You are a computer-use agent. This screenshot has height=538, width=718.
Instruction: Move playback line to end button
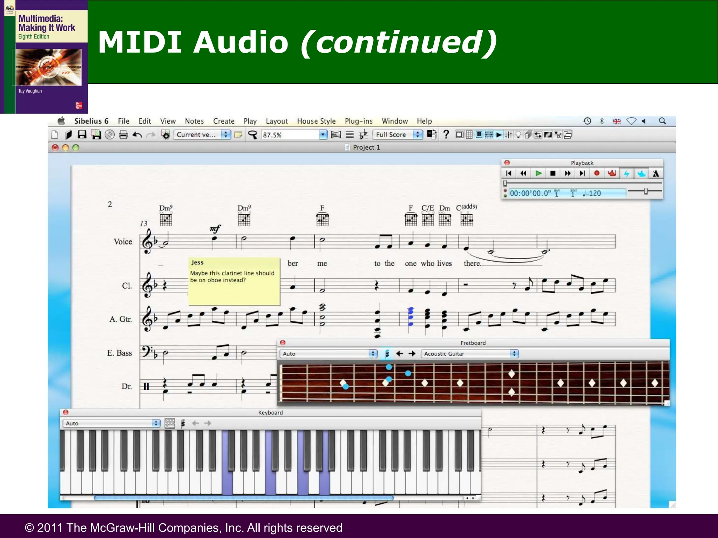coord(582,173)
